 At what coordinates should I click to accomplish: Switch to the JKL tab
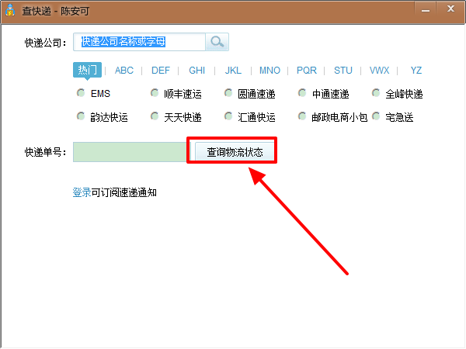[233, 71]
